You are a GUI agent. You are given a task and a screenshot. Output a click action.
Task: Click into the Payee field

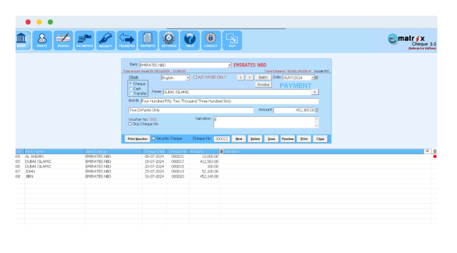pos(237,92)
